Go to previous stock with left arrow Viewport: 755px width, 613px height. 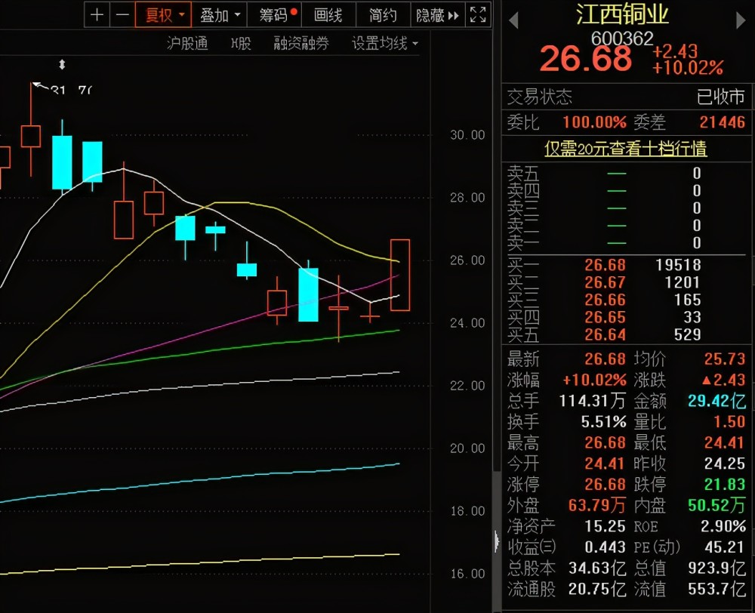pos(513,20)
